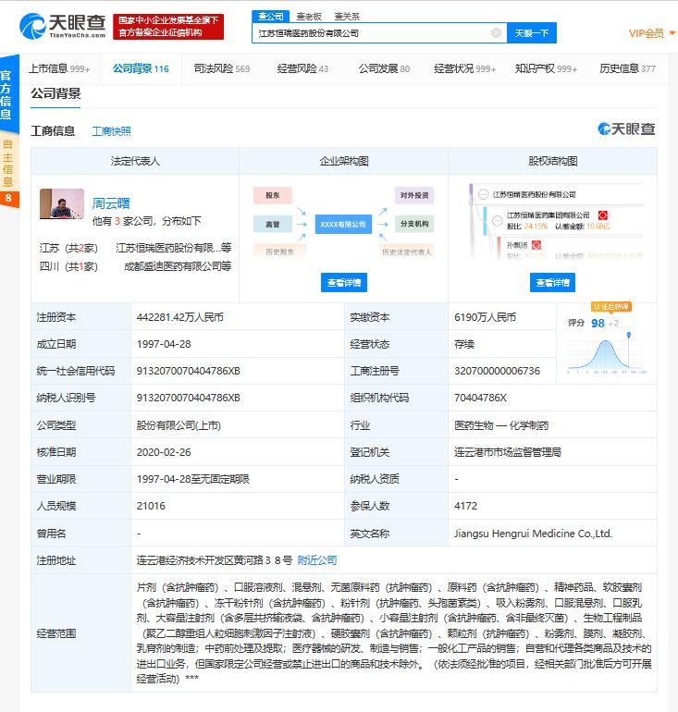Open the 历史信息 377 tab
Screen dimensions: 678x712
[627, 68]
